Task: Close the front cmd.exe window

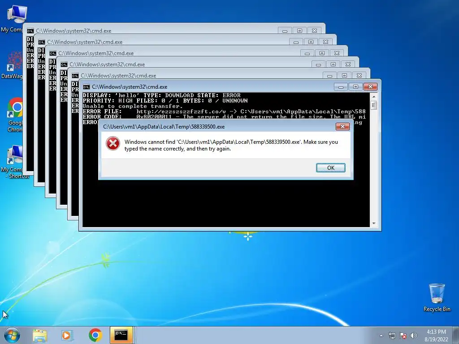Action: [x=370, y=87]
